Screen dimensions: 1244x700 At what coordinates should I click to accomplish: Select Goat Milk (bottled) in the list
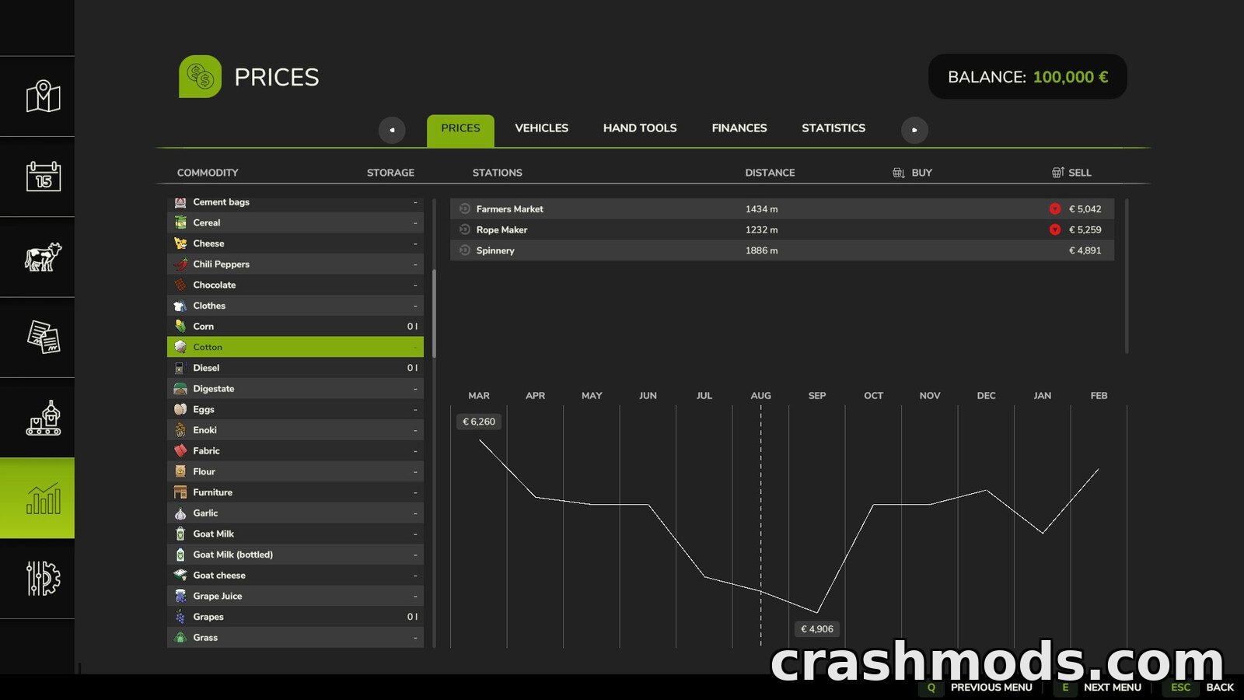coord(295,555)
